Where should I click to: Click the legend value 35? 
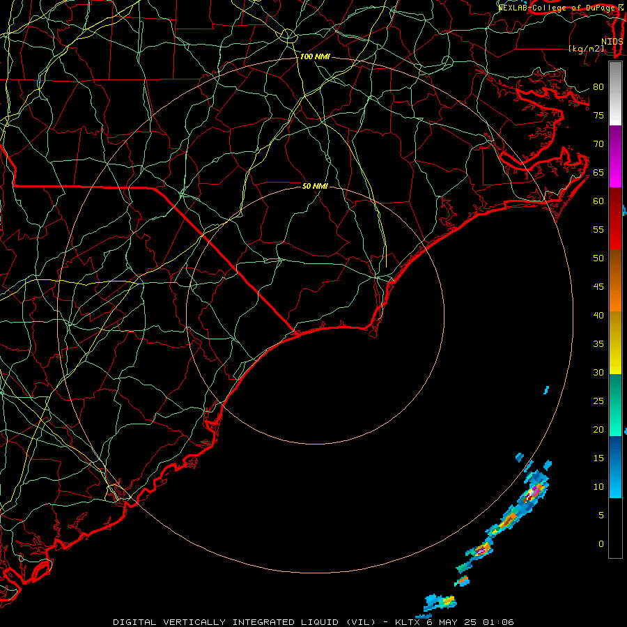(x=598, y=344)
